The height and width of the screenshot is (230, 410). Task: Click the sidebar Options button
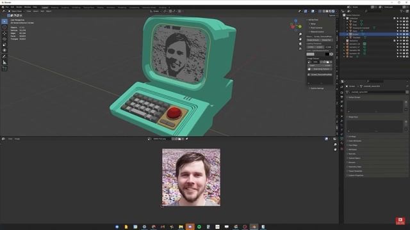[332, 15]
